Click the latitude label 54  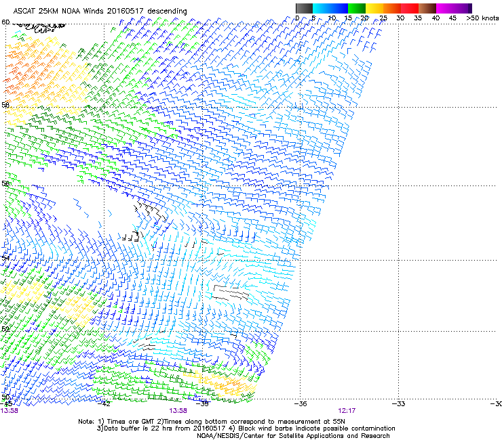pos(5,258)
